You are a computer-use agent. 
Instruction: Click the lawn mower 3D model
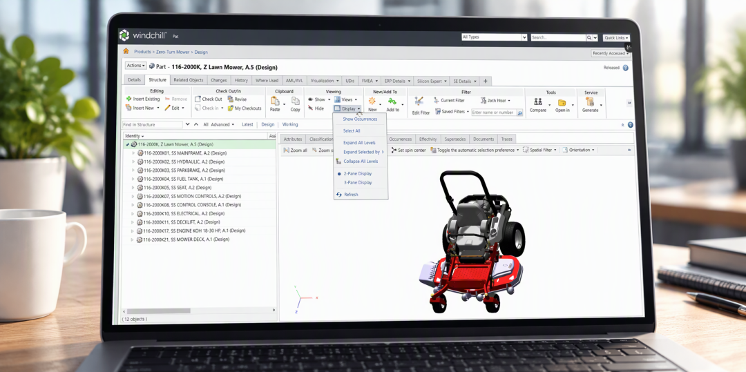471,242
